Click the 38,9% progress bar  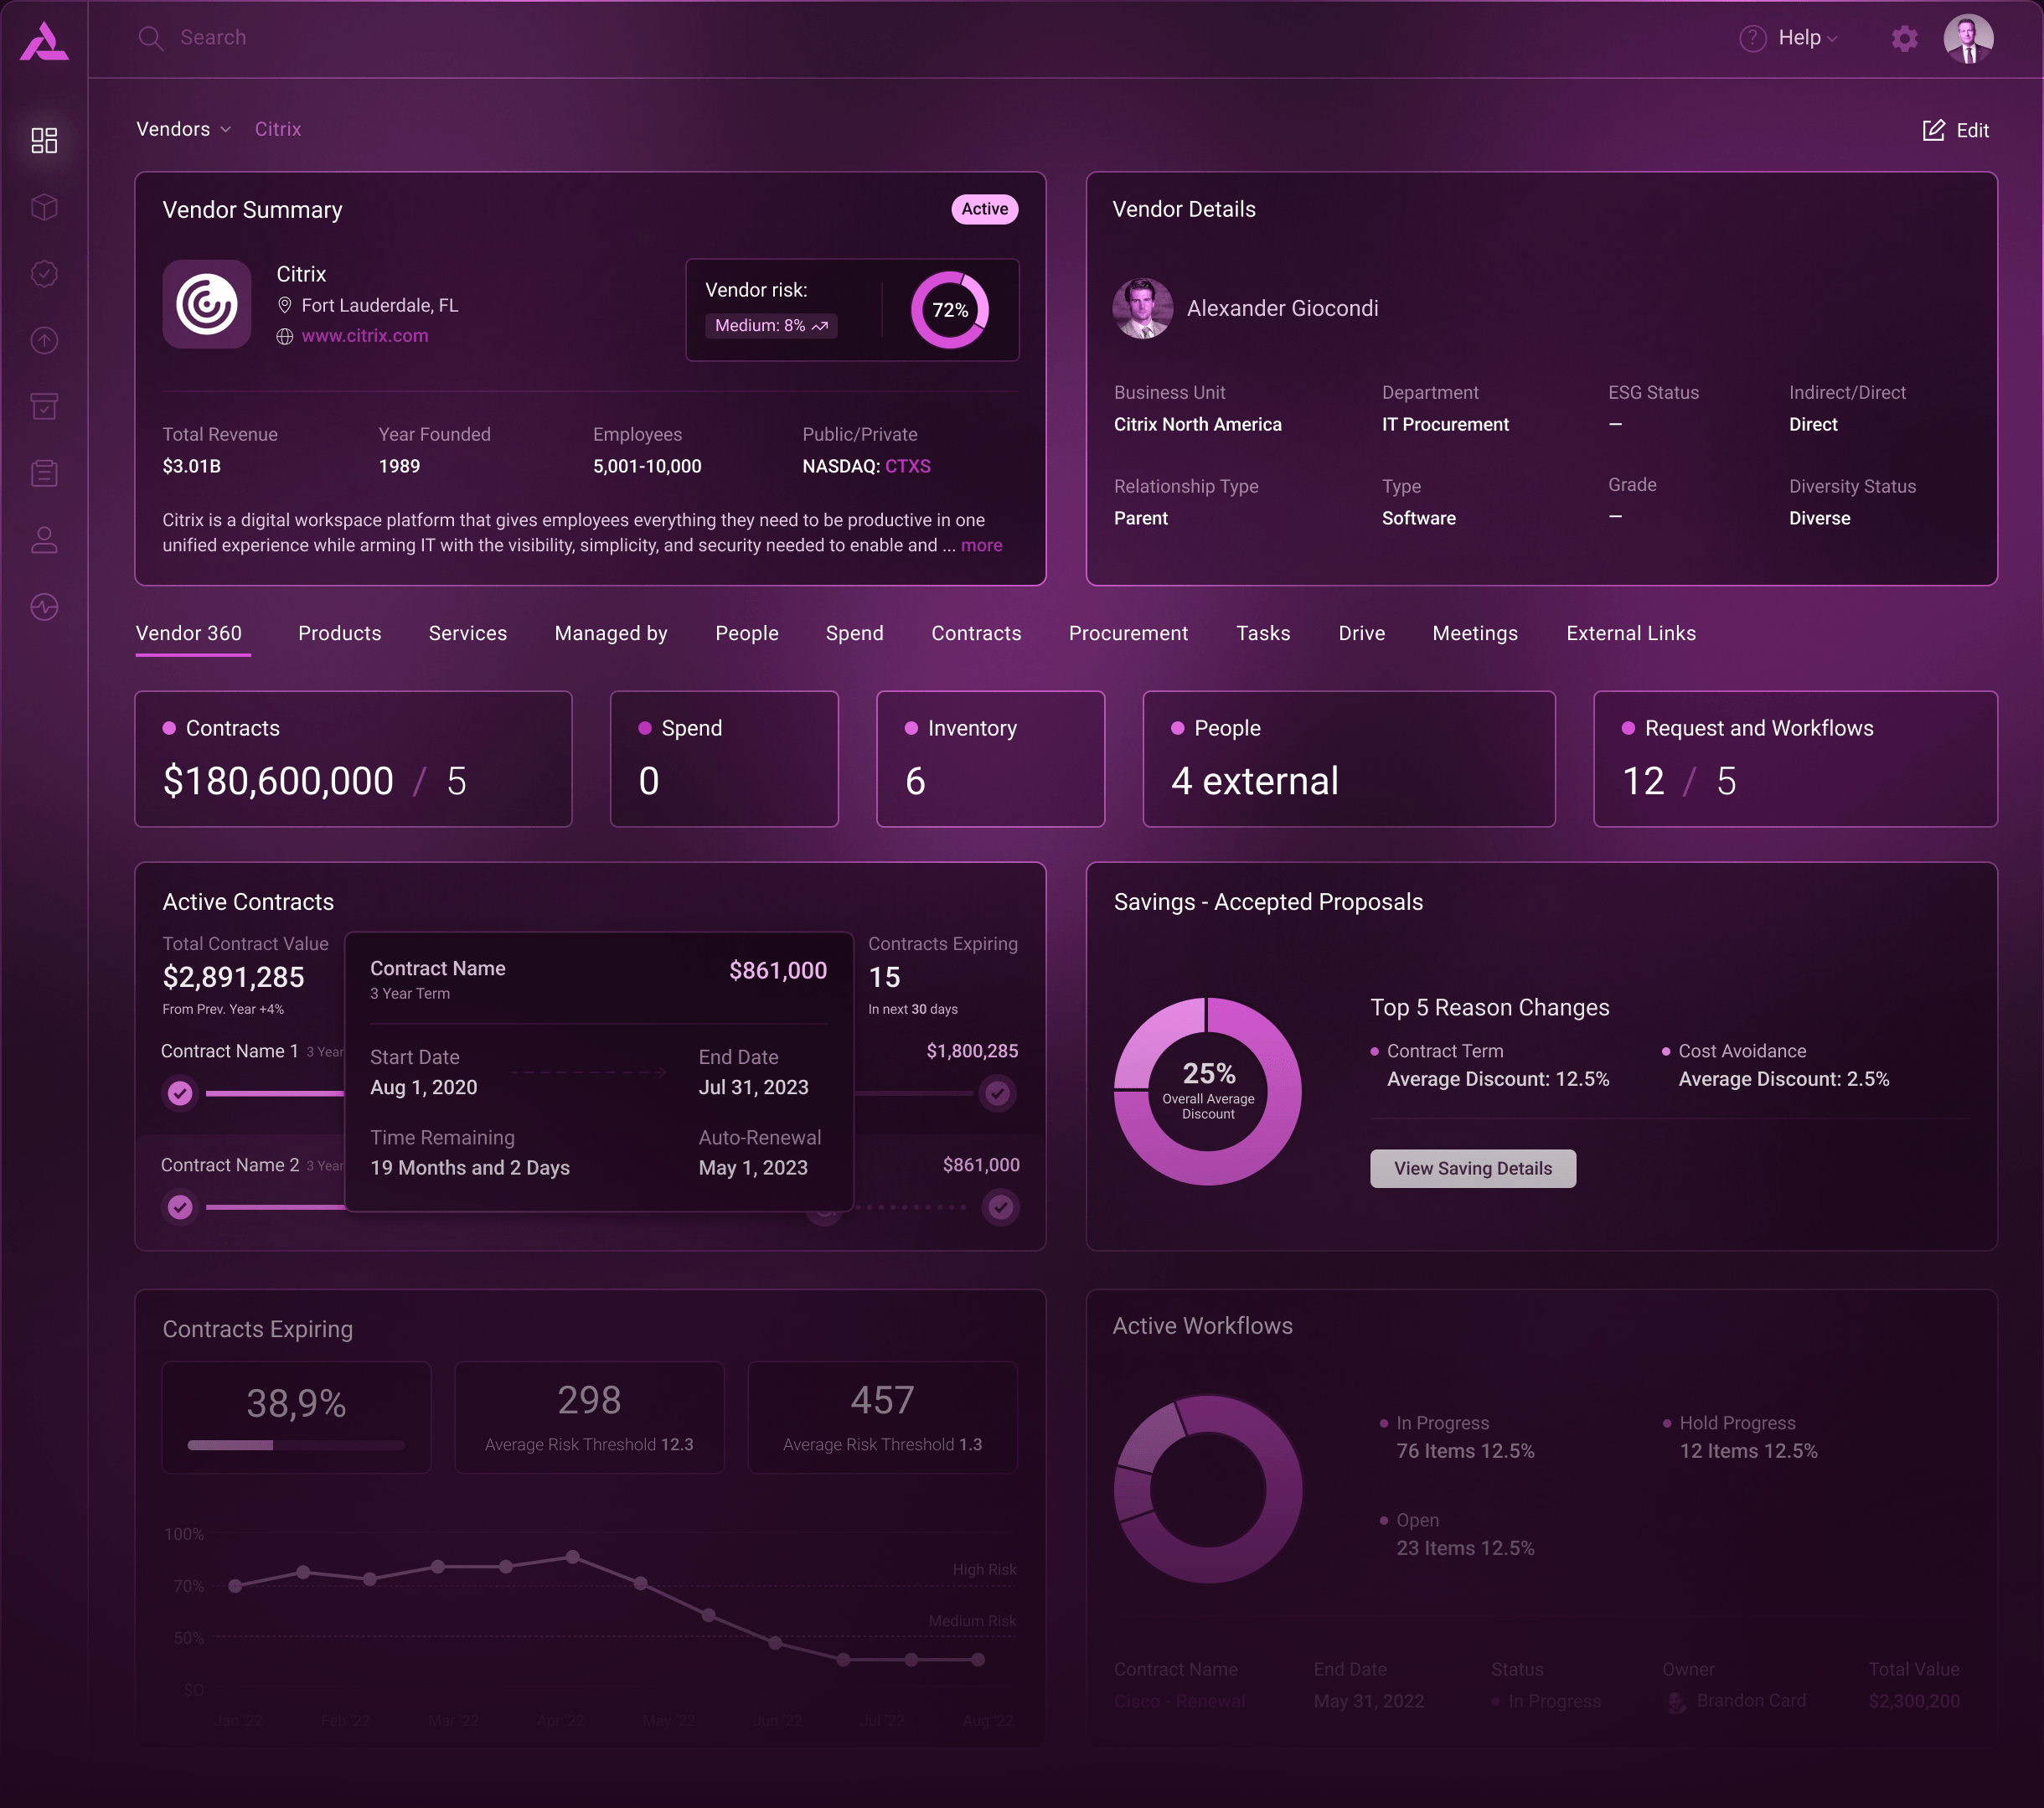coord(296,1445)
